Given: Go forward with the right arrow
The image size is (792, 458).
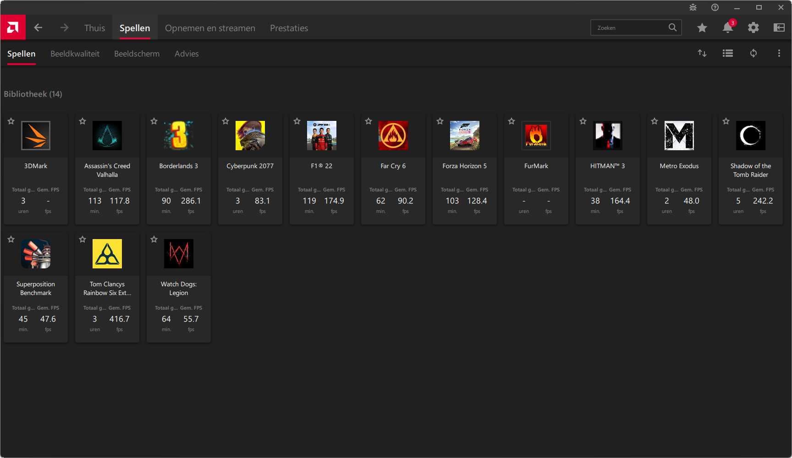Looking at the screenshot, I should click(x=64, y=27).
